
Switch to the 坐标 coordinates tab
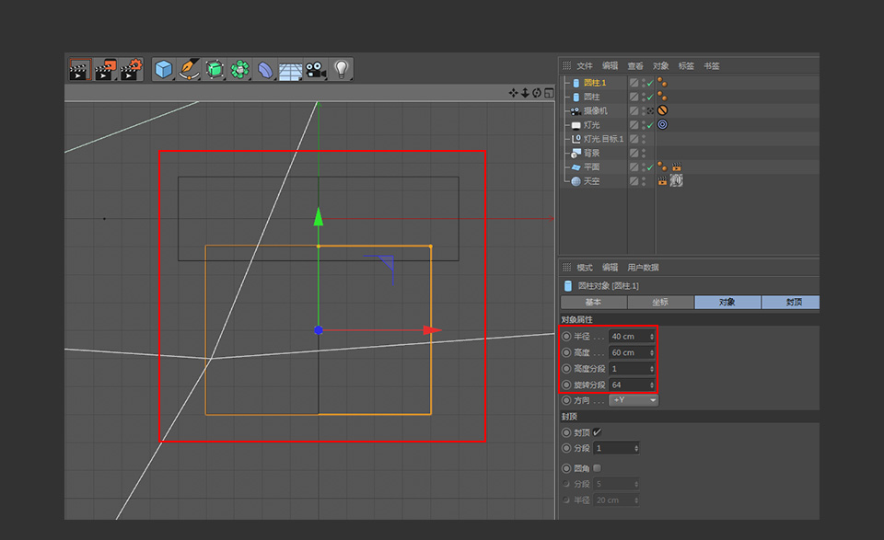660,302
